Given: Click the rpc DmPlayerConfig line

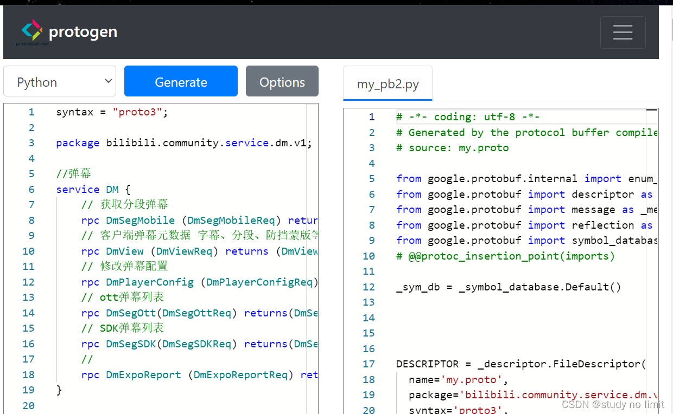Looking at the screenshot, I should pos(199,282).
